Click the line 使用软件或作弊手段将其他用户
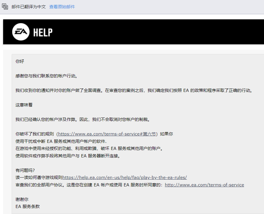This screenshot has height=214, width=264. 68,156
